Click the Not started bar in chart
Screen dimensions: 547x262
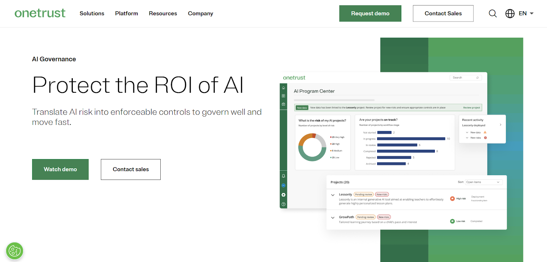[384, 132]
